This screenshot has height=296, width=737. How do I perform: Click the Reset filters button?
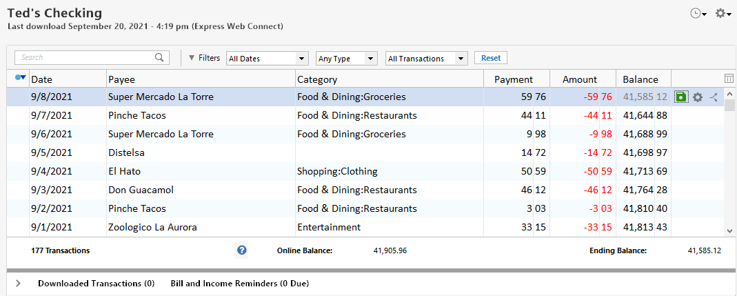click(x=491, y=58)
